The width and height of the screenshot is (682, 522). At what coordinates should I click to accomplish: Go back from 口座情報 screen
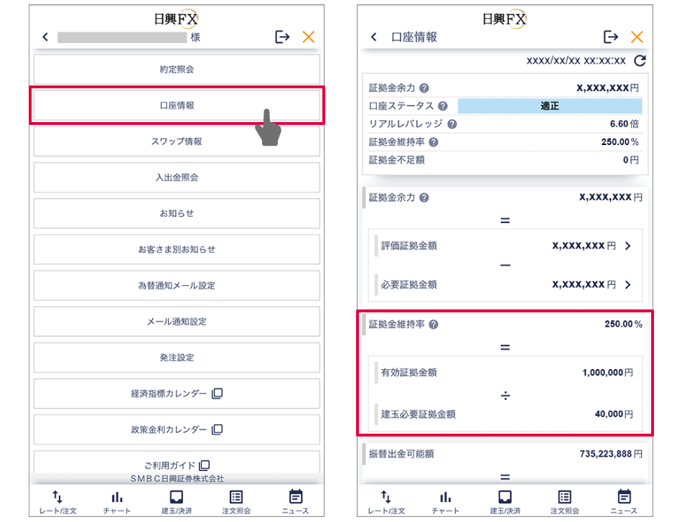point(373,37)
